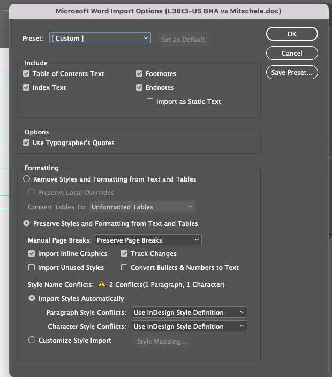Open Paragraph Style Conflicts dropdown
This screenshot has height=377, width=332.
[x=190, y=312]
